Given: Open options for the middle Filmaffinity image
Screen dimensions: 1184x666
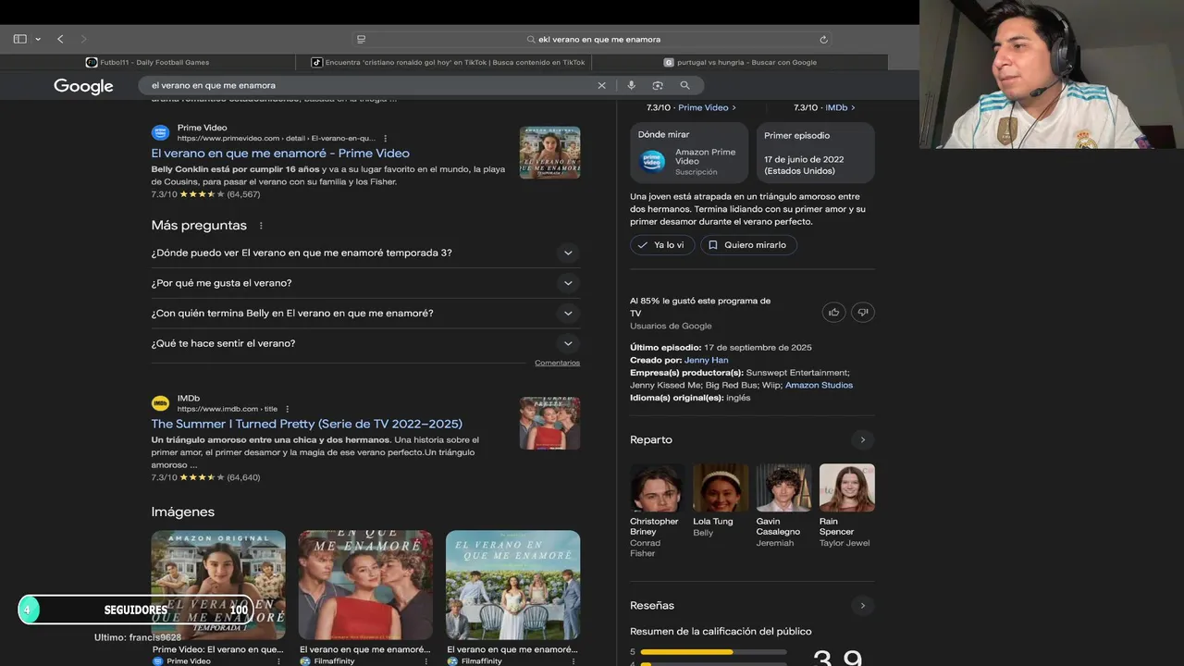Looking at the screenshot, I should 425,661.
